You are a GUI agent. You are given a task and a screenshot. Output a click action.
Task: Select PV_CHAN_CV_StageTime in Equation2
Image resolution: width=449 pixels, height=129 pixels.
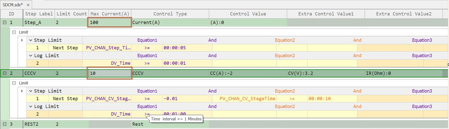[244, 99]
